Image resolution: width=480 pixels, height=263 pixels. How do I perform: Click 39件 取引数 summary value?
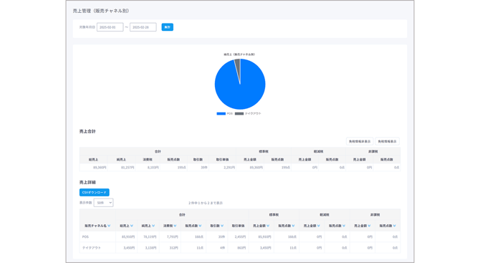pyautogui.click(x=204, y=168)
